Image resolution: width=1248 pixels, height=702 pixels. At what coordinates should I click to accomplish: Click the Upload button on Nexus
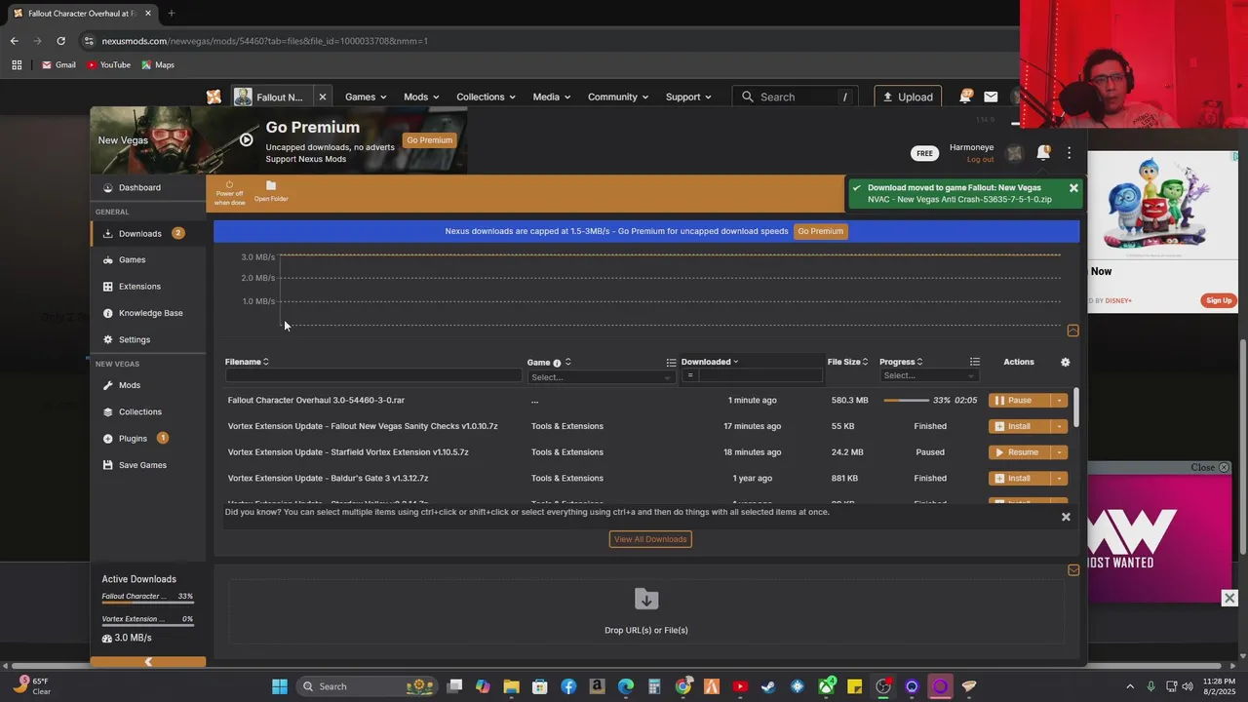click(908, 97)
